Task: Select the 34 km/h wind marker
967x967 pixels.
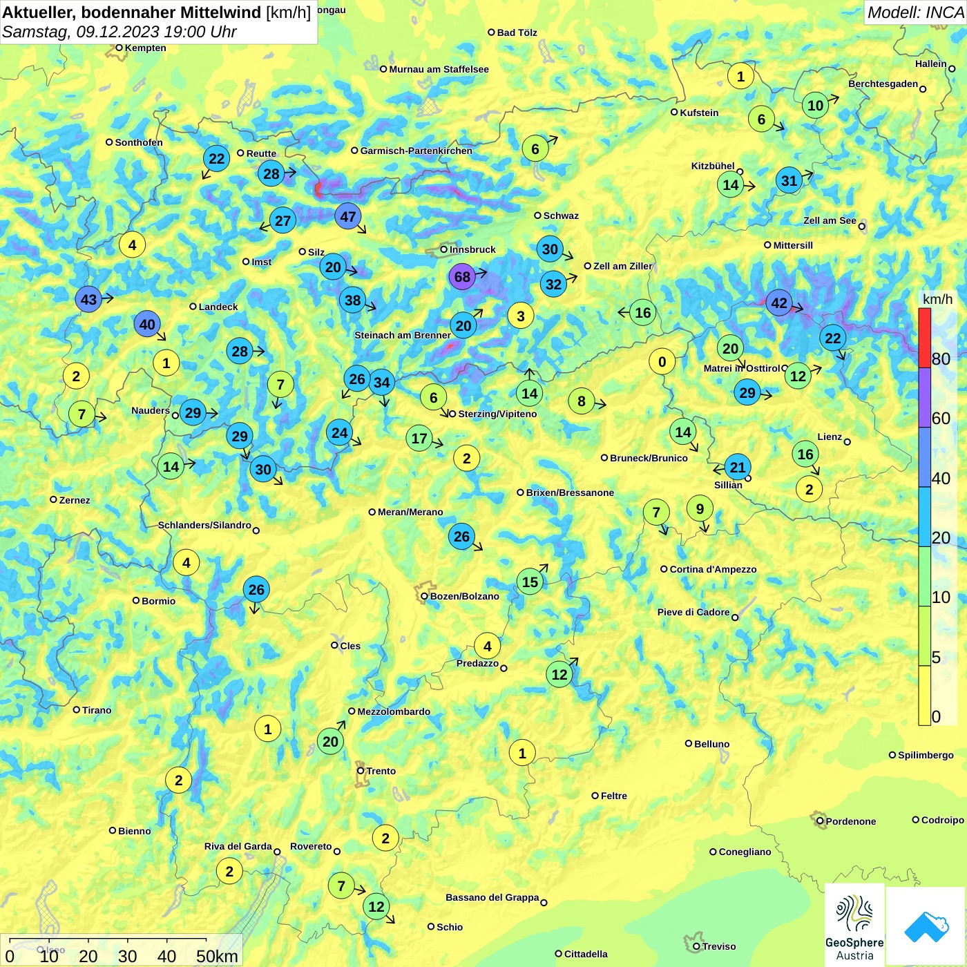Action: (x=382, y=382)
